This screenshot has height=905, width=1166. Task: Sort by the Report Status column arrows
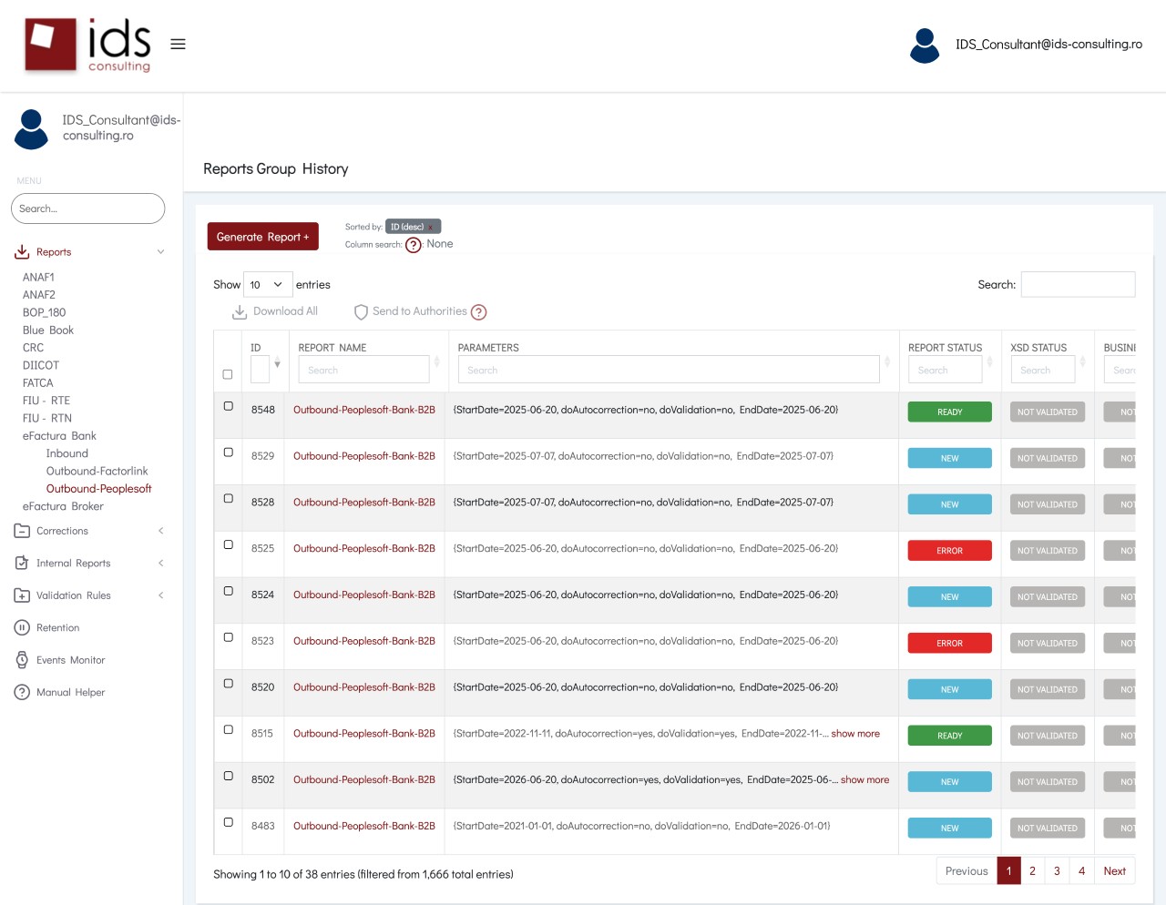pos(990,361)
